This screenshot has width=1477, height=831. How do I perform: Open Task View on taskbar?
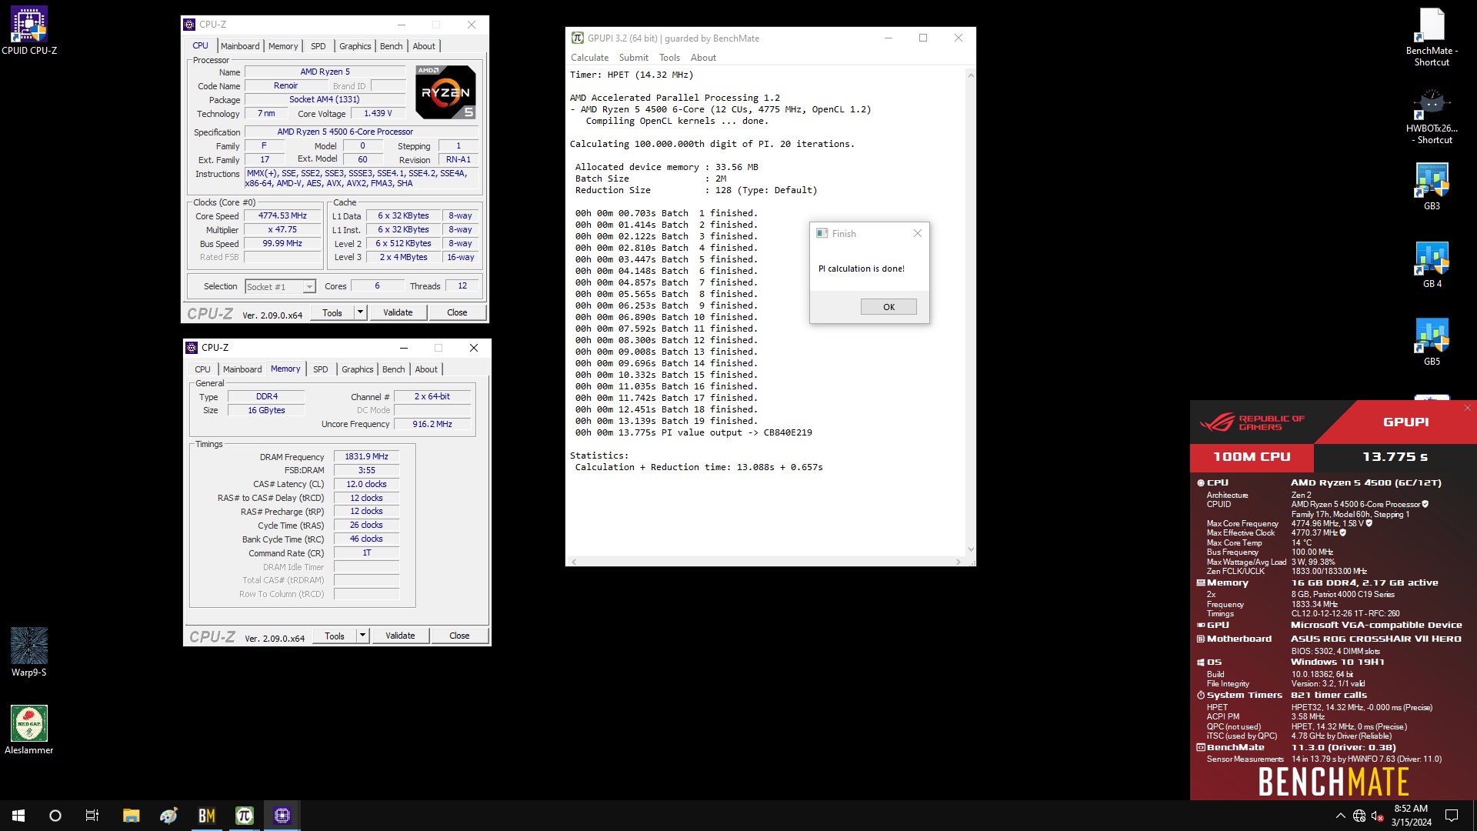[x=92, y=816]
